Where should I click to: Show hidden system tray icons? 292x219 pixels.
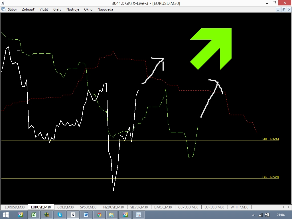tap(253, 215)
